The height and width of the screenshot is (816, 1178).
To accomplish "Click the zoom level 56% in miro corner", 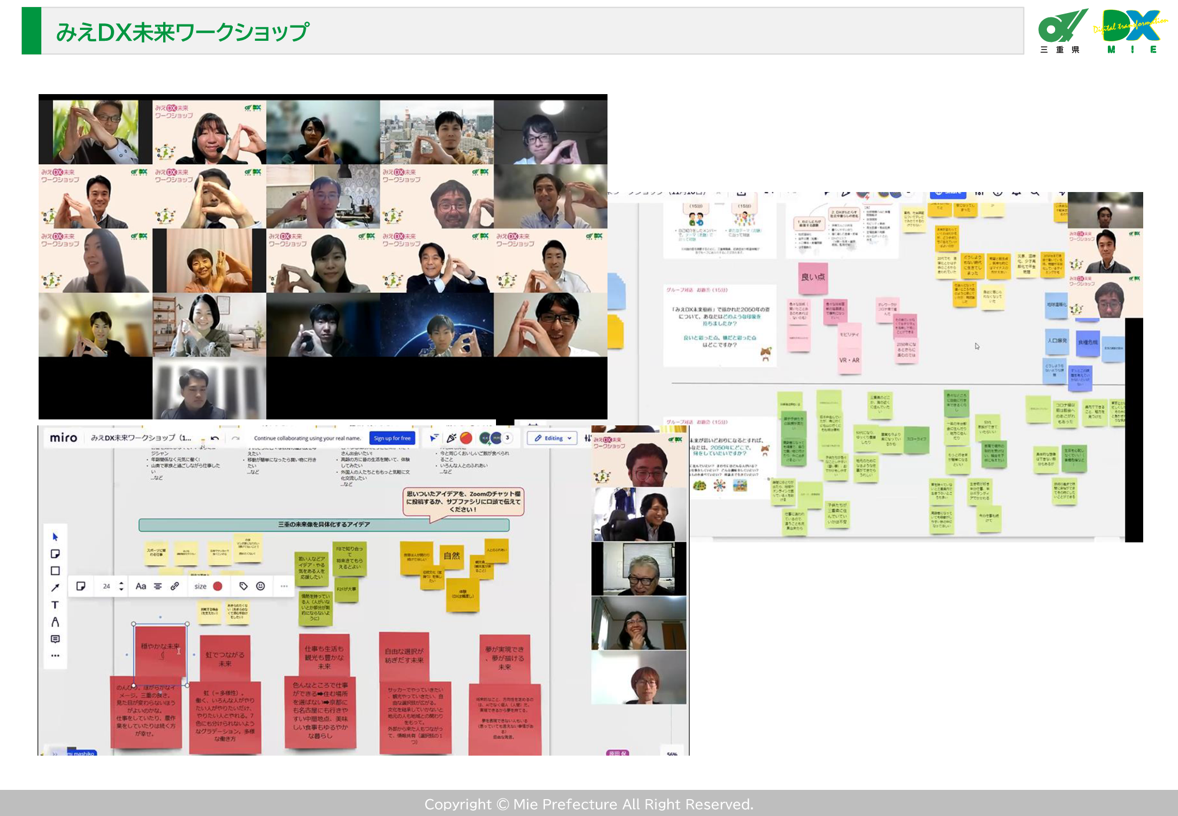I will click(672, 753).
